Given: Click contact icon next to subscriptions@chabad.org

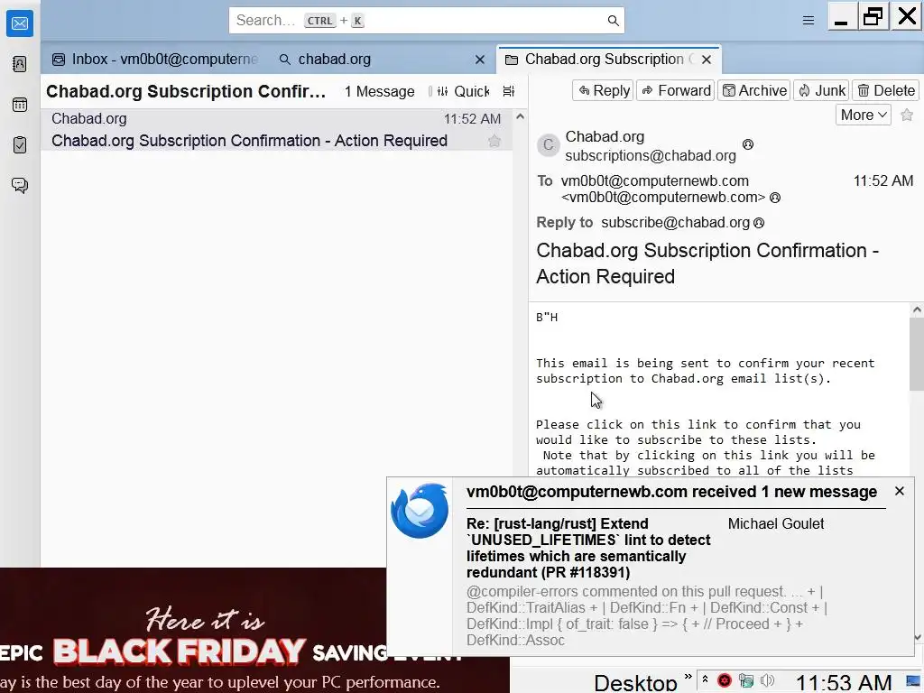Looking at the screenshot, I should [x=748, y=144].
